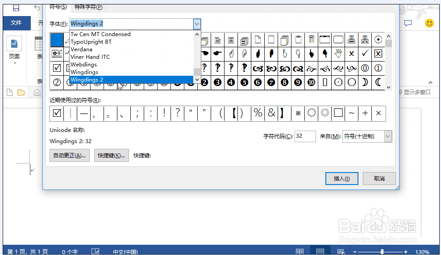The width and height of the screenshot is (441, 255).
Task: Click the font name input showing Wingdings 2
Action: (131, 24)
